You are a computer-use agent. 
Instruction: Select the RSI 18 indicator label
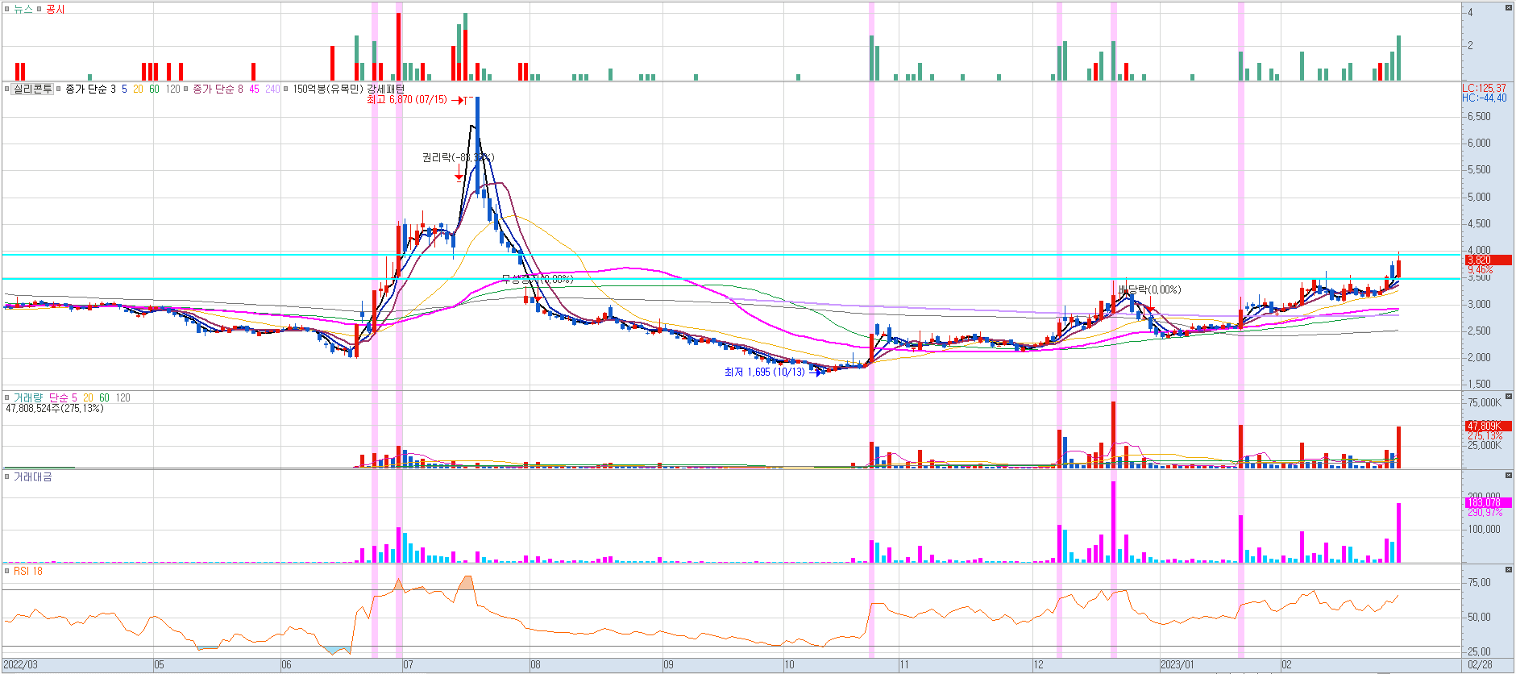coord(28,571)
